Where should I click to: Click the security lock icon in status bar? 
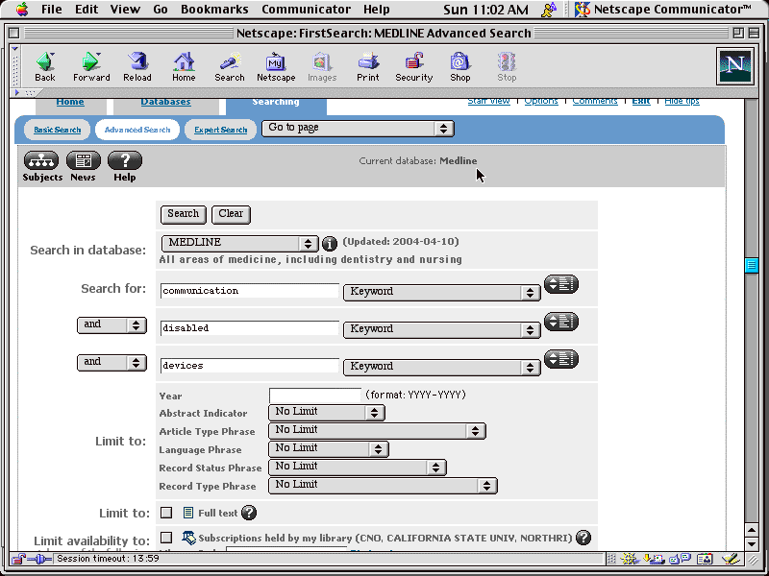[19, 559]
